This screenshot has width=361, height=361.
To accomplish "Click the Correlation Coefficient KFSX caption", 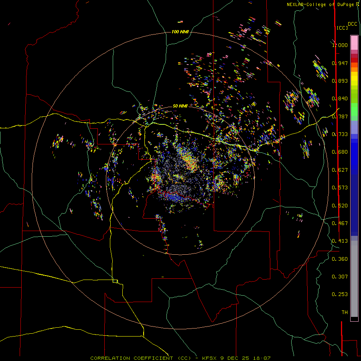I will tap(180, 358).
